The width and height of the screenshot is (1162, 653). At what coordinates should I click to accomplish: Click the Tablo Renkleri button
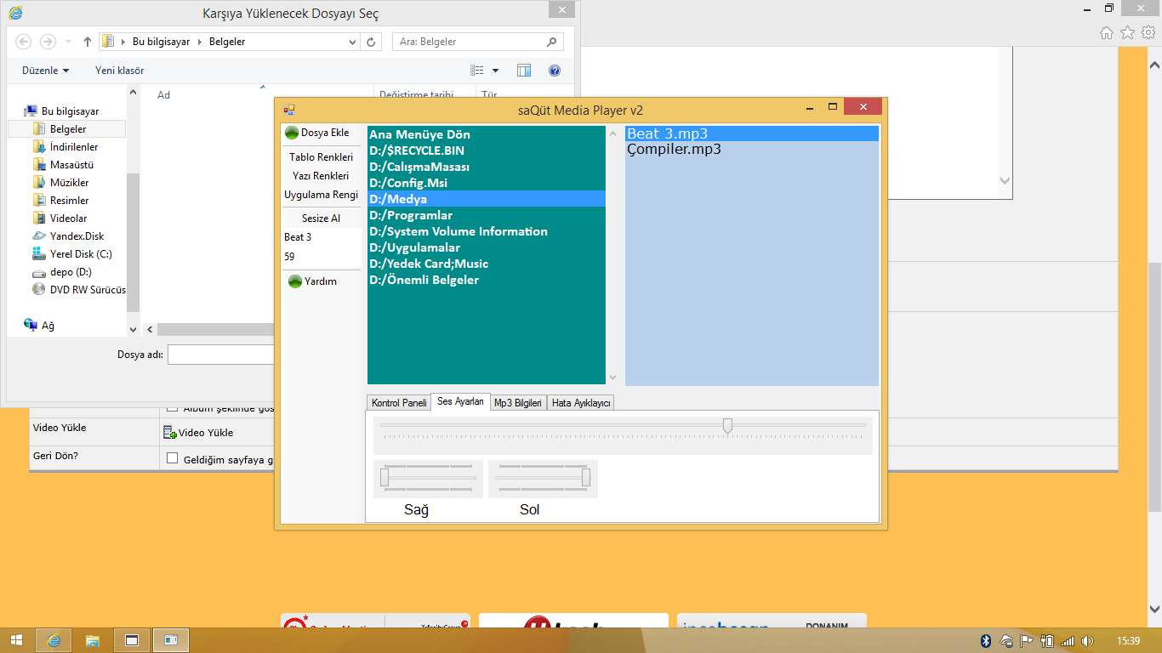pos(321,157)
